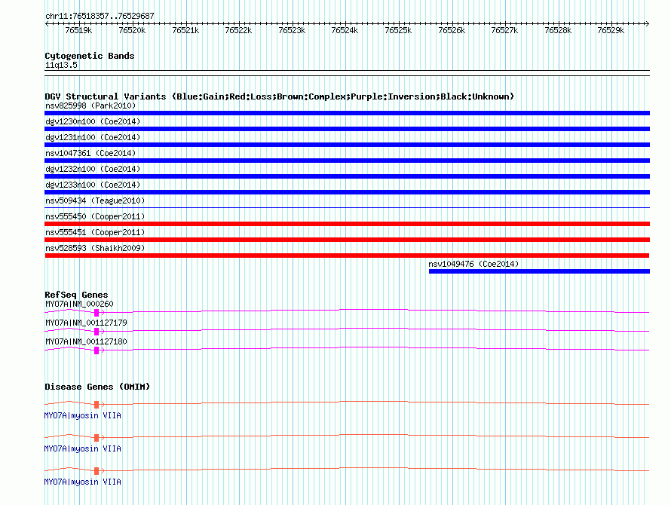Select the short blue bar under nsv1049476

[x=539, y=271]
